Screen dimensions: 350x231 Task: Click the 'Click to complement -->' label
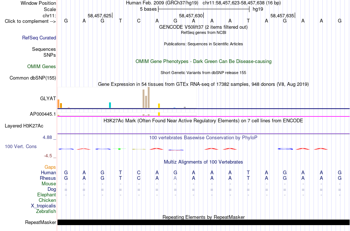point(30,21)
